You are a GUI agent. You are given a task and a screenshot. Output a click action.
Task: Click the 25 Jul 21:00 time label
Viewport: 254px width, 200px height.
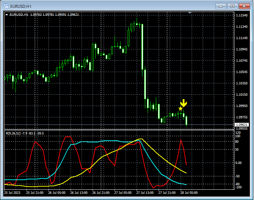click(35, 193)
